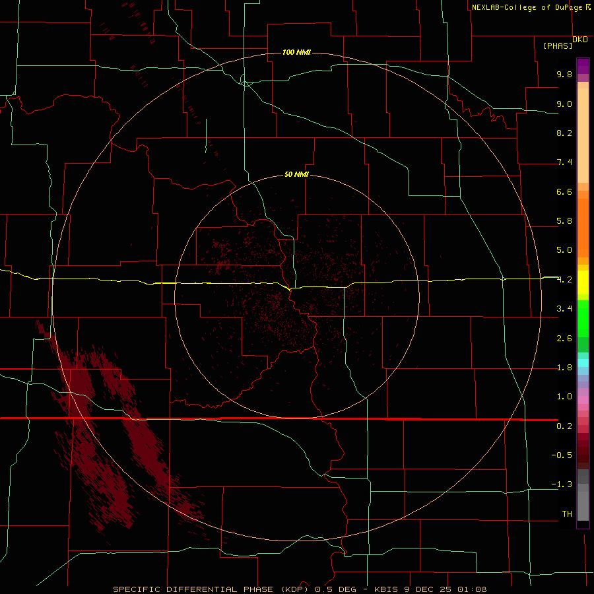The image size is (594, 594).
Task: Click the 2.6 scale value
Action: (564, 339)
